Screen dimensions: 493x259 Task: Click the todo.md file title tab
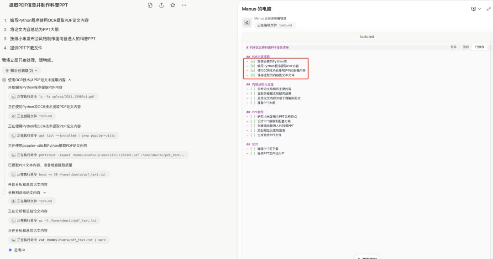(367, 36)
